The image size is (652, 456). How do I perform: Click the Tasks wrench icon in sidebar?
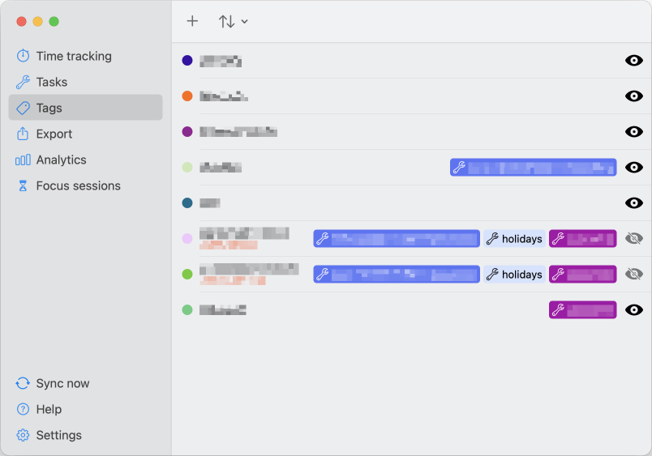23,82
